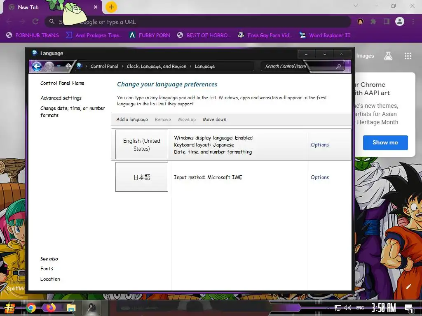Click the forward arrow in the Language window
The image size is (422, 316).
[49, 66]
